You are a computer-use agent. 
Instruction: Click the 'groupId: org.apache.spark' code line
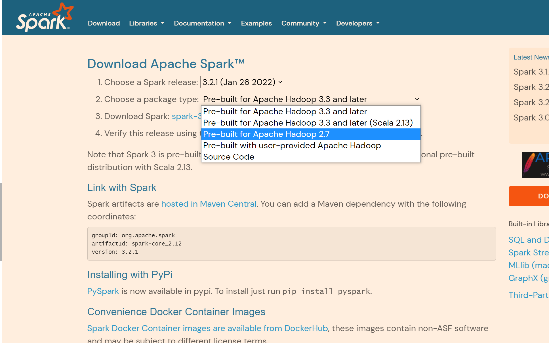(x=133, y=235)
